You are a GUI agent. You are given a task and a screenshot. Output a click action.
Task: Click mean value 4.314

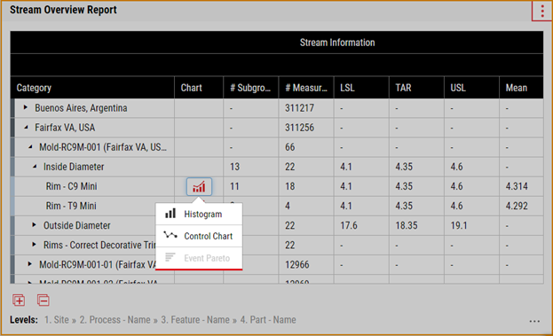point(517,186)
